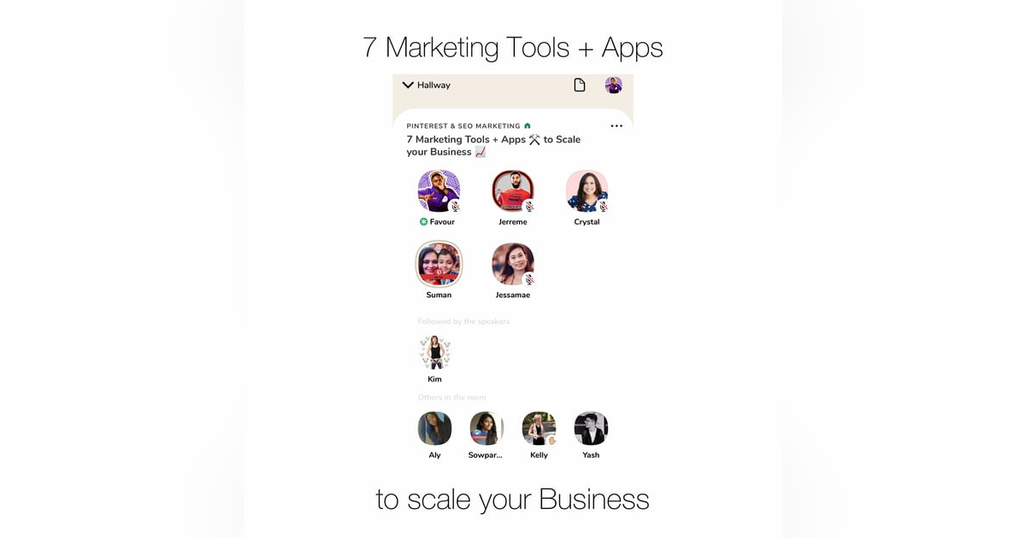Open your profile picture in top bar
The image size is (1026, 538).
click(x=613, y=85)
